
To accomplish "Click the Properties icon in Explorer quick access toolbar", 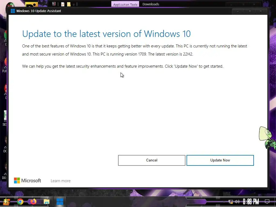I will tap(63, 4).
